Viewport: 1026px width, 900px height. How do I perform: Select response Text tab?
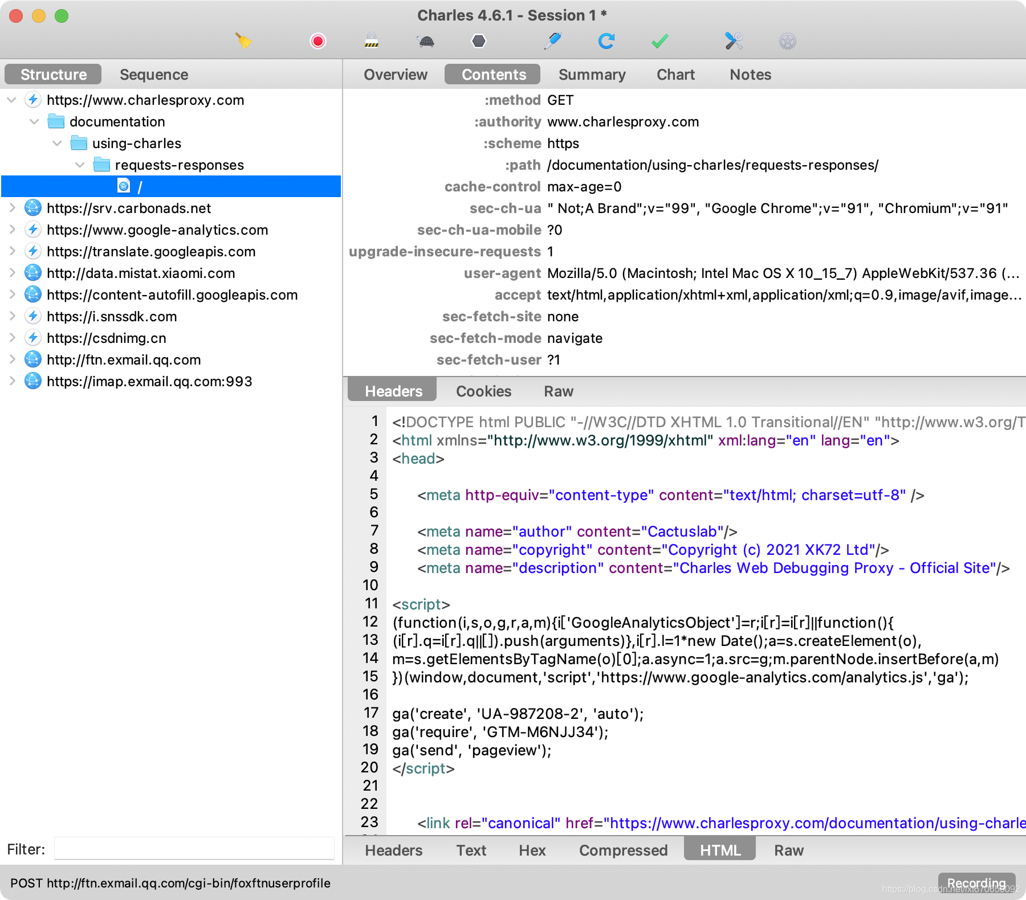471,850
